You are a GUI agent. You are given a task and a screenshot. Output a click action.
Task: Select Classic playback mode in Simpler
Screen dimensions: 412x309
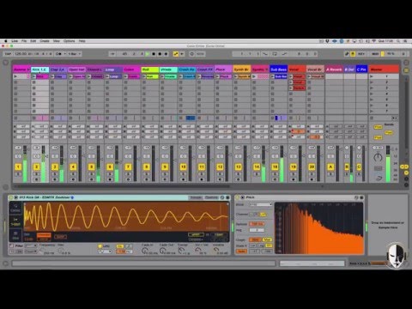pos(15,208)
